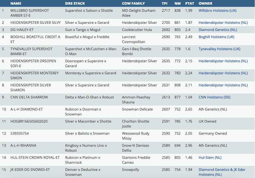Select the WILLSBRO SUPERSHOT AMBER 57-E name
The height and width of the screenshot is (178, 255).
point(30,13)
